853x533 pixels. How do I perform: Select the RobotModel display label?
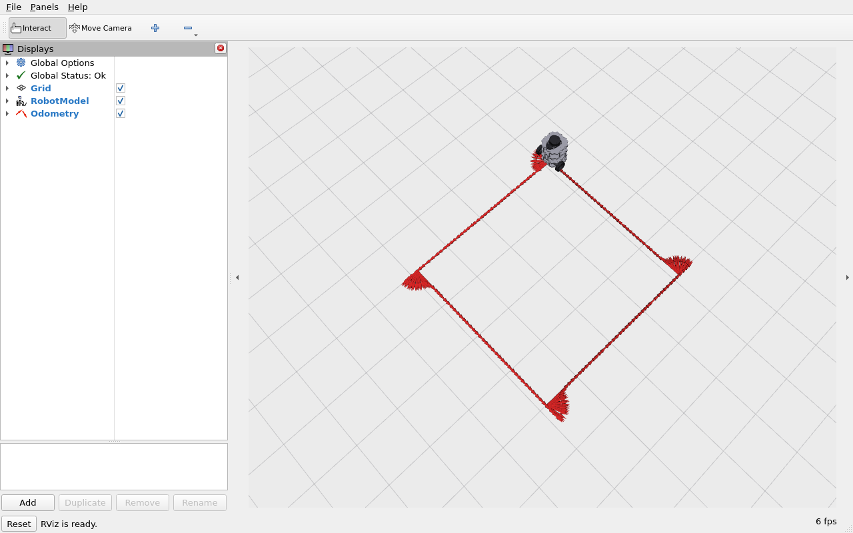(x=60, y=101)
